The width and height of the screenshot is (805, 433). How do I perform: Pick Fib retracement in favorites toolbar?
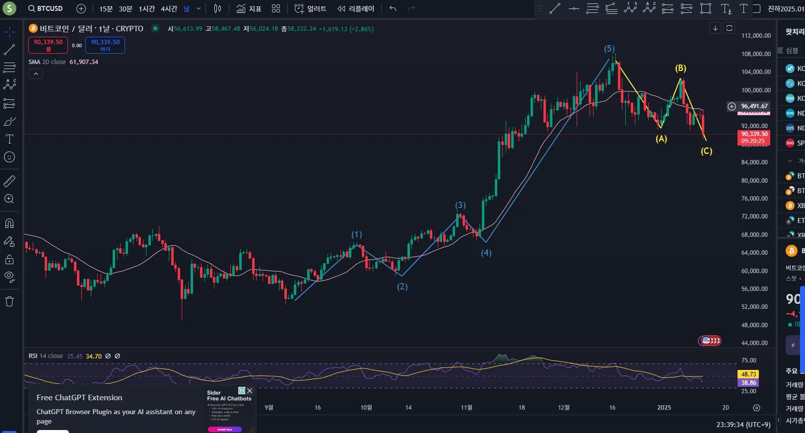coord(593,8)
